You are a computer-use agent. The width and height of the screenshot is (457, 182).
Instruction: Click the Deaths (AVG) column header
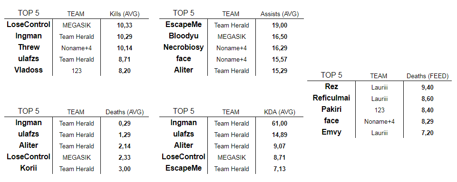point(125,112)
